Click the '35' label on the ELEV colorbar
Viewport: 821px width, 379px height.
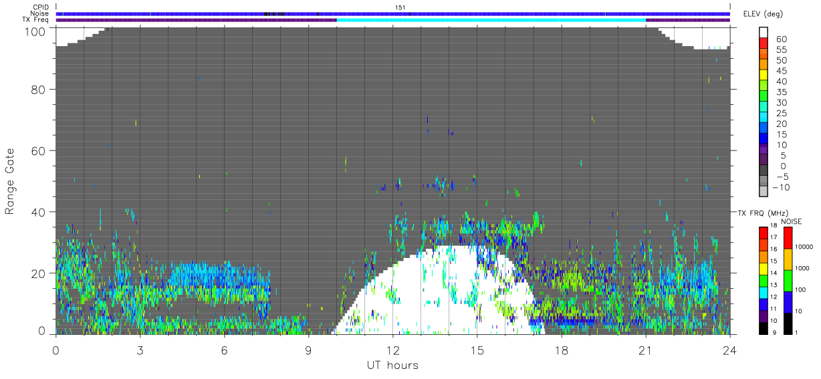tap(782, 92)
